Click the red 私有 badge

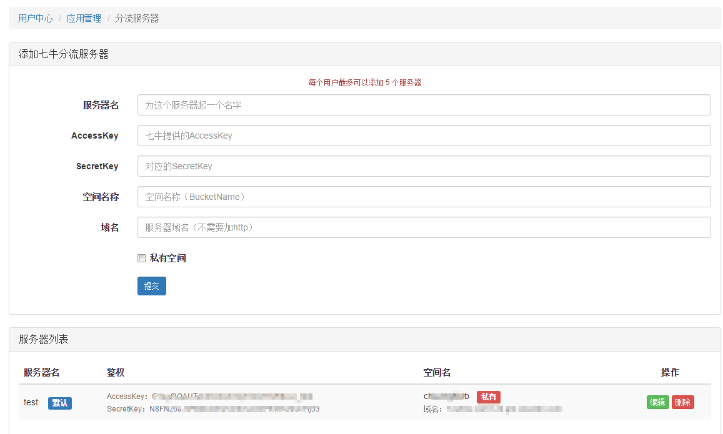tap(488, 397)
